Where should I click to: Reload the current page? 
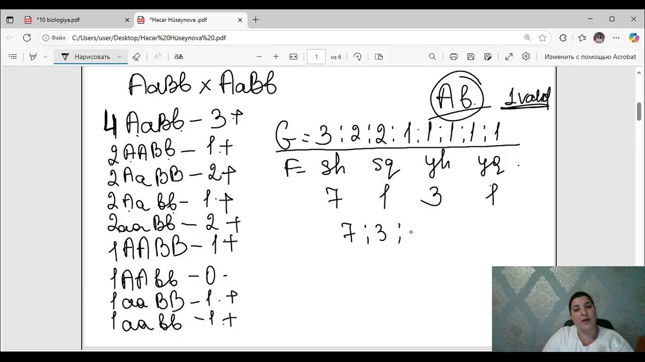point(27,38)
